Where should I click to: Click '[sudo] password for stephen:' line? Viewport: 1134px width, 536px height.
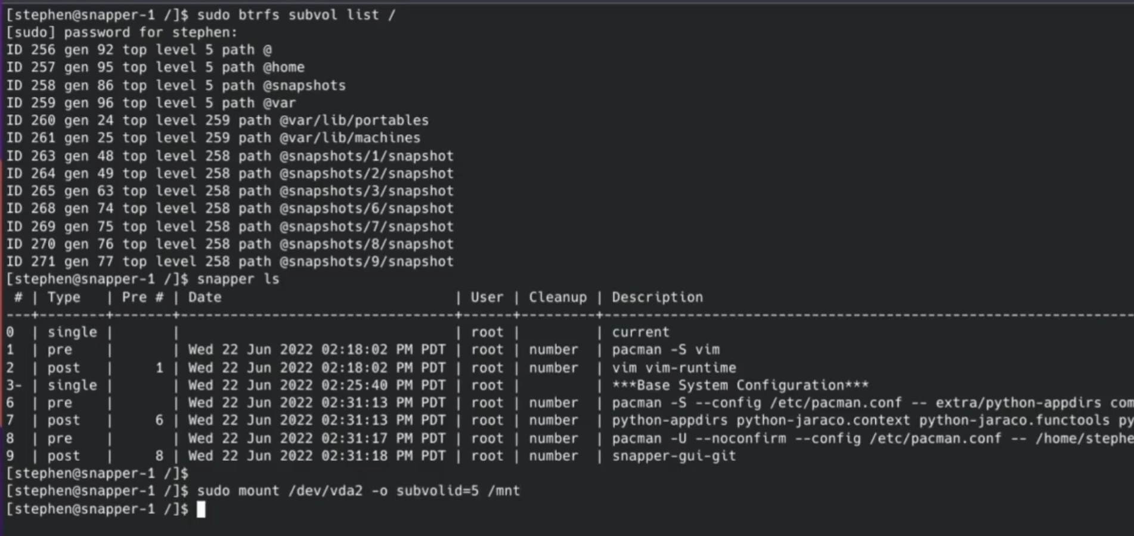click(x=122, y=32)
